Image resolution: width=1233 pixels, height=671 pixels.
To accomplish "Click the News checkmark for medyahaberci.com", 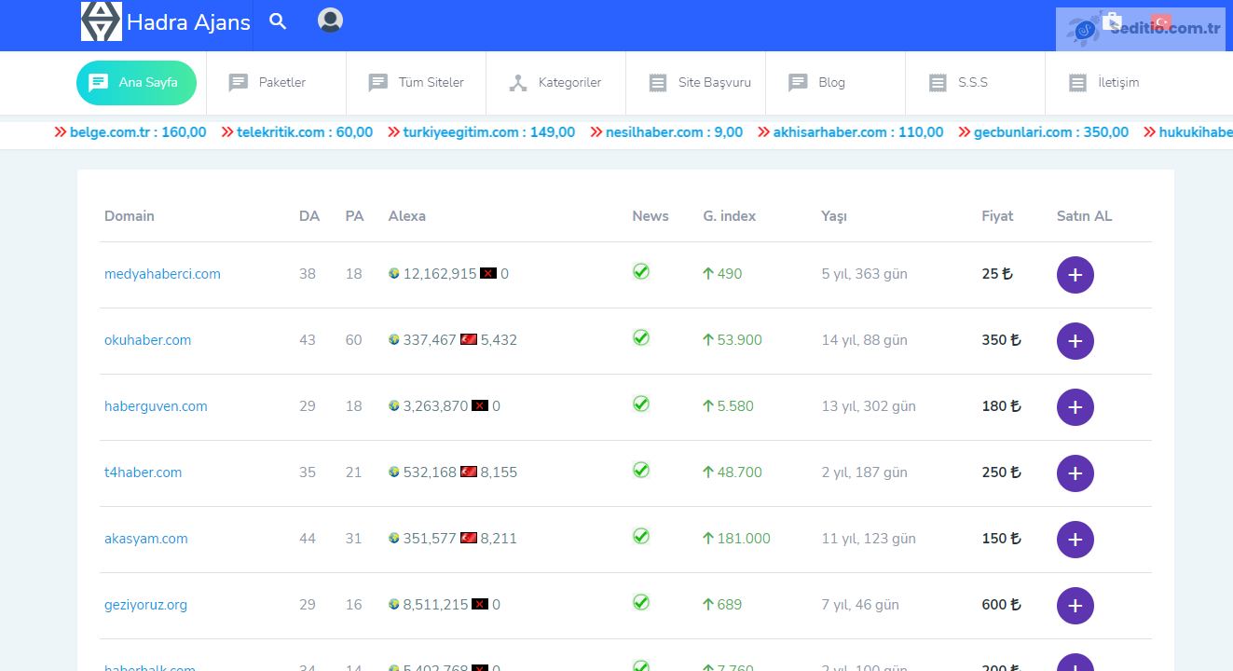I will pyautogui.click(x=640, y=272).
